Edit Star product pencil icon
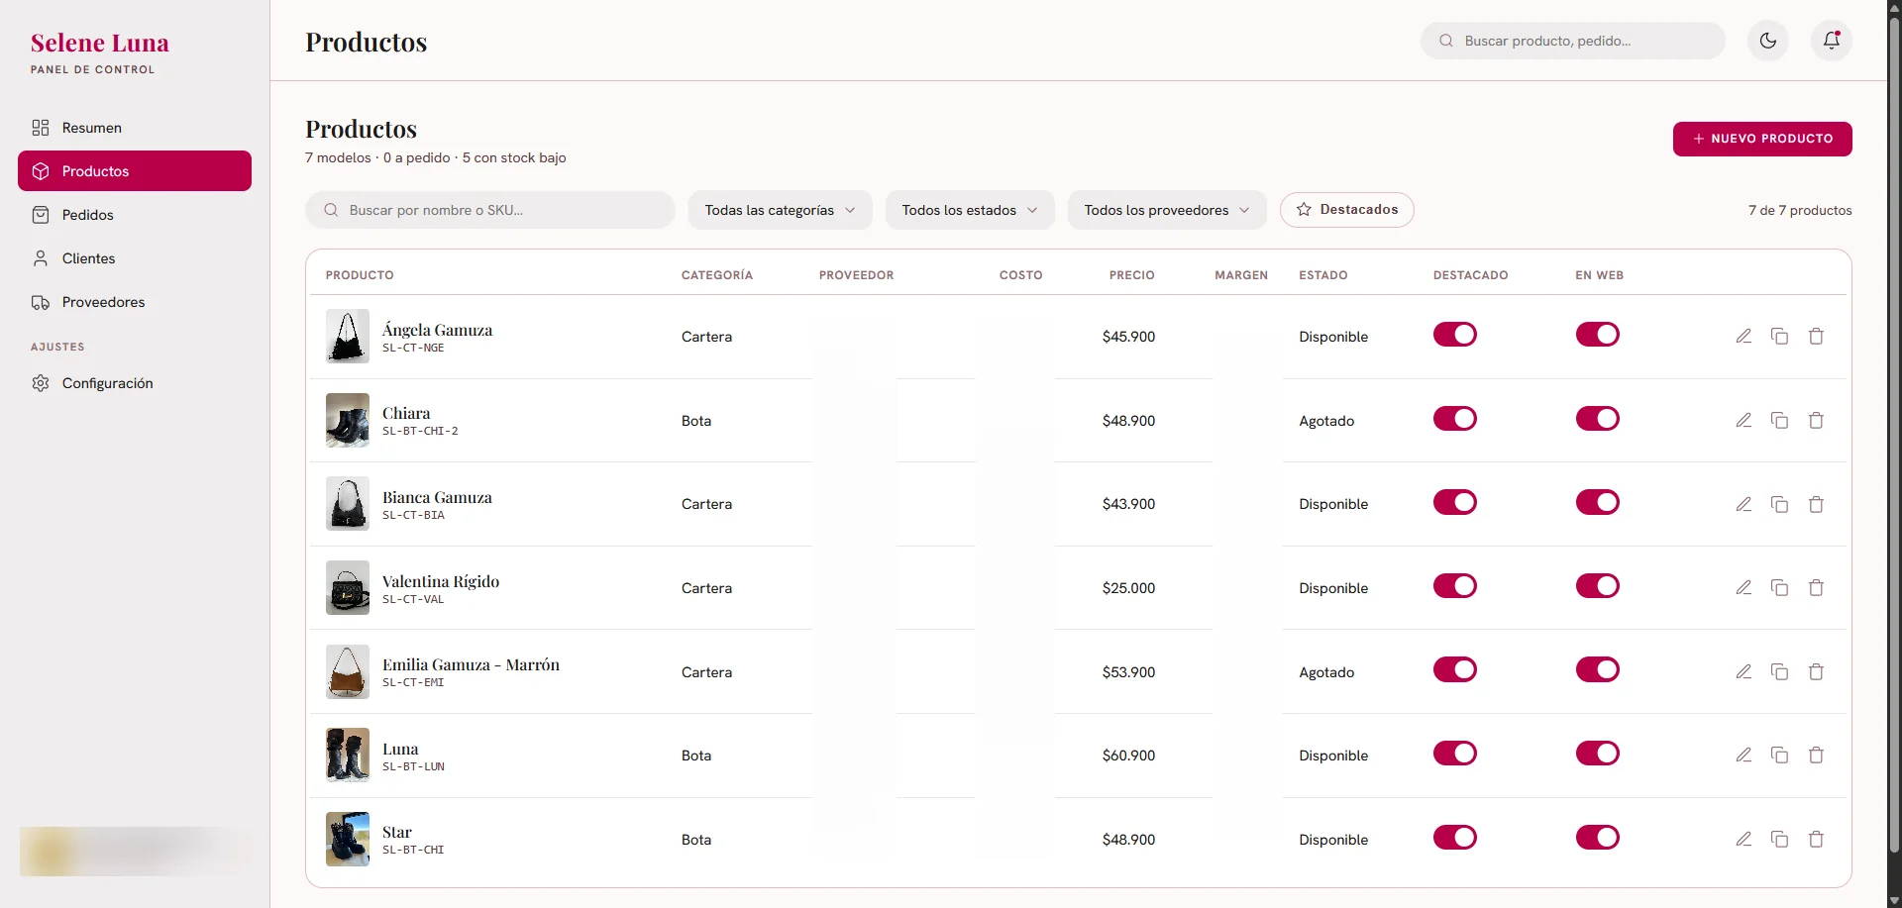1902x908 pixels. (1743, 840)
